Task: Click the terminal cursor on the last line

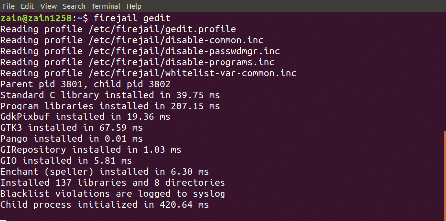Action: point(3,215)
